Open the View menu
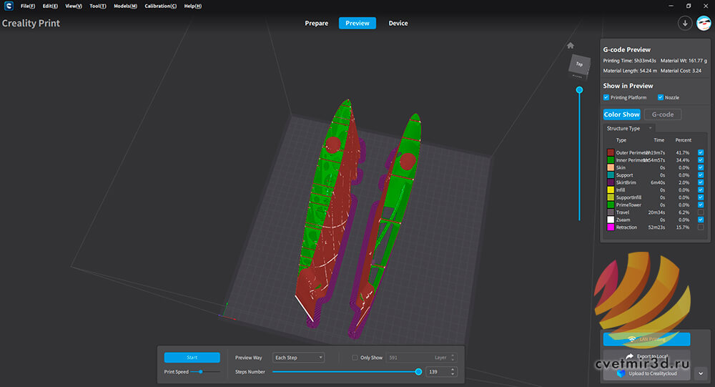715x387 pixels. [x=74, y=6]
